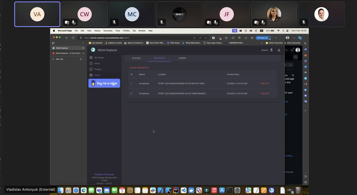Click the favourites star in the address bar
The image size is (357, 195).
coord(206,38)
